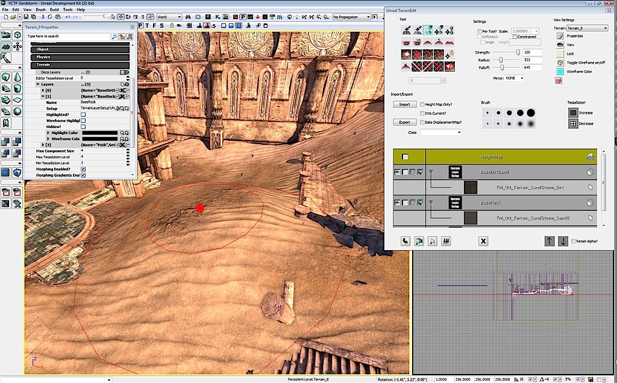Screen dimensions: 617x383
Task: Click the binoculars search icon in toolbar
Action: coord(188,17)
